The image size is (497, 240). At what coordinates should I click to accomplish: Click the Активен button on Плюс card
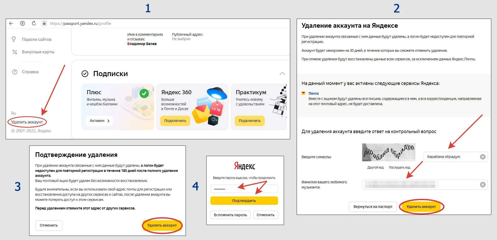pyautogui.click(x=99, y=121)
